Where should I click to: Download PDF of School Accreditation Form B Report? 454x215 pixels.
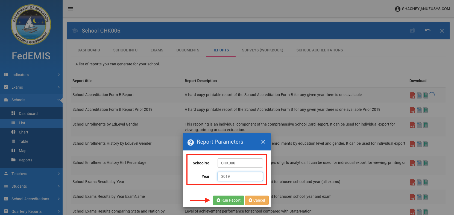pos(412,95)
